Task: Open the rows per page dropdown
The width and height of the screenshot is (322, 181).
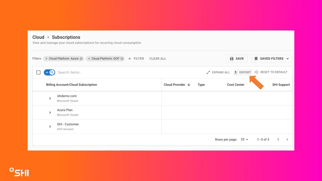Action: (x=244, y=140)
